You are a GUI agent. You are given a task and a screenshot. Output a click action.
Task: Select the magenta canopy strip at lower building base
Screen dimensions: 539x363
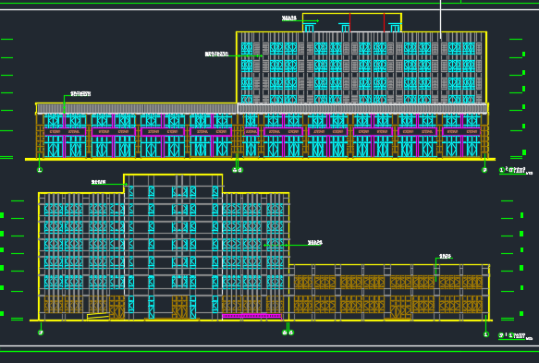pyautogui.click(x=251, y=316)
